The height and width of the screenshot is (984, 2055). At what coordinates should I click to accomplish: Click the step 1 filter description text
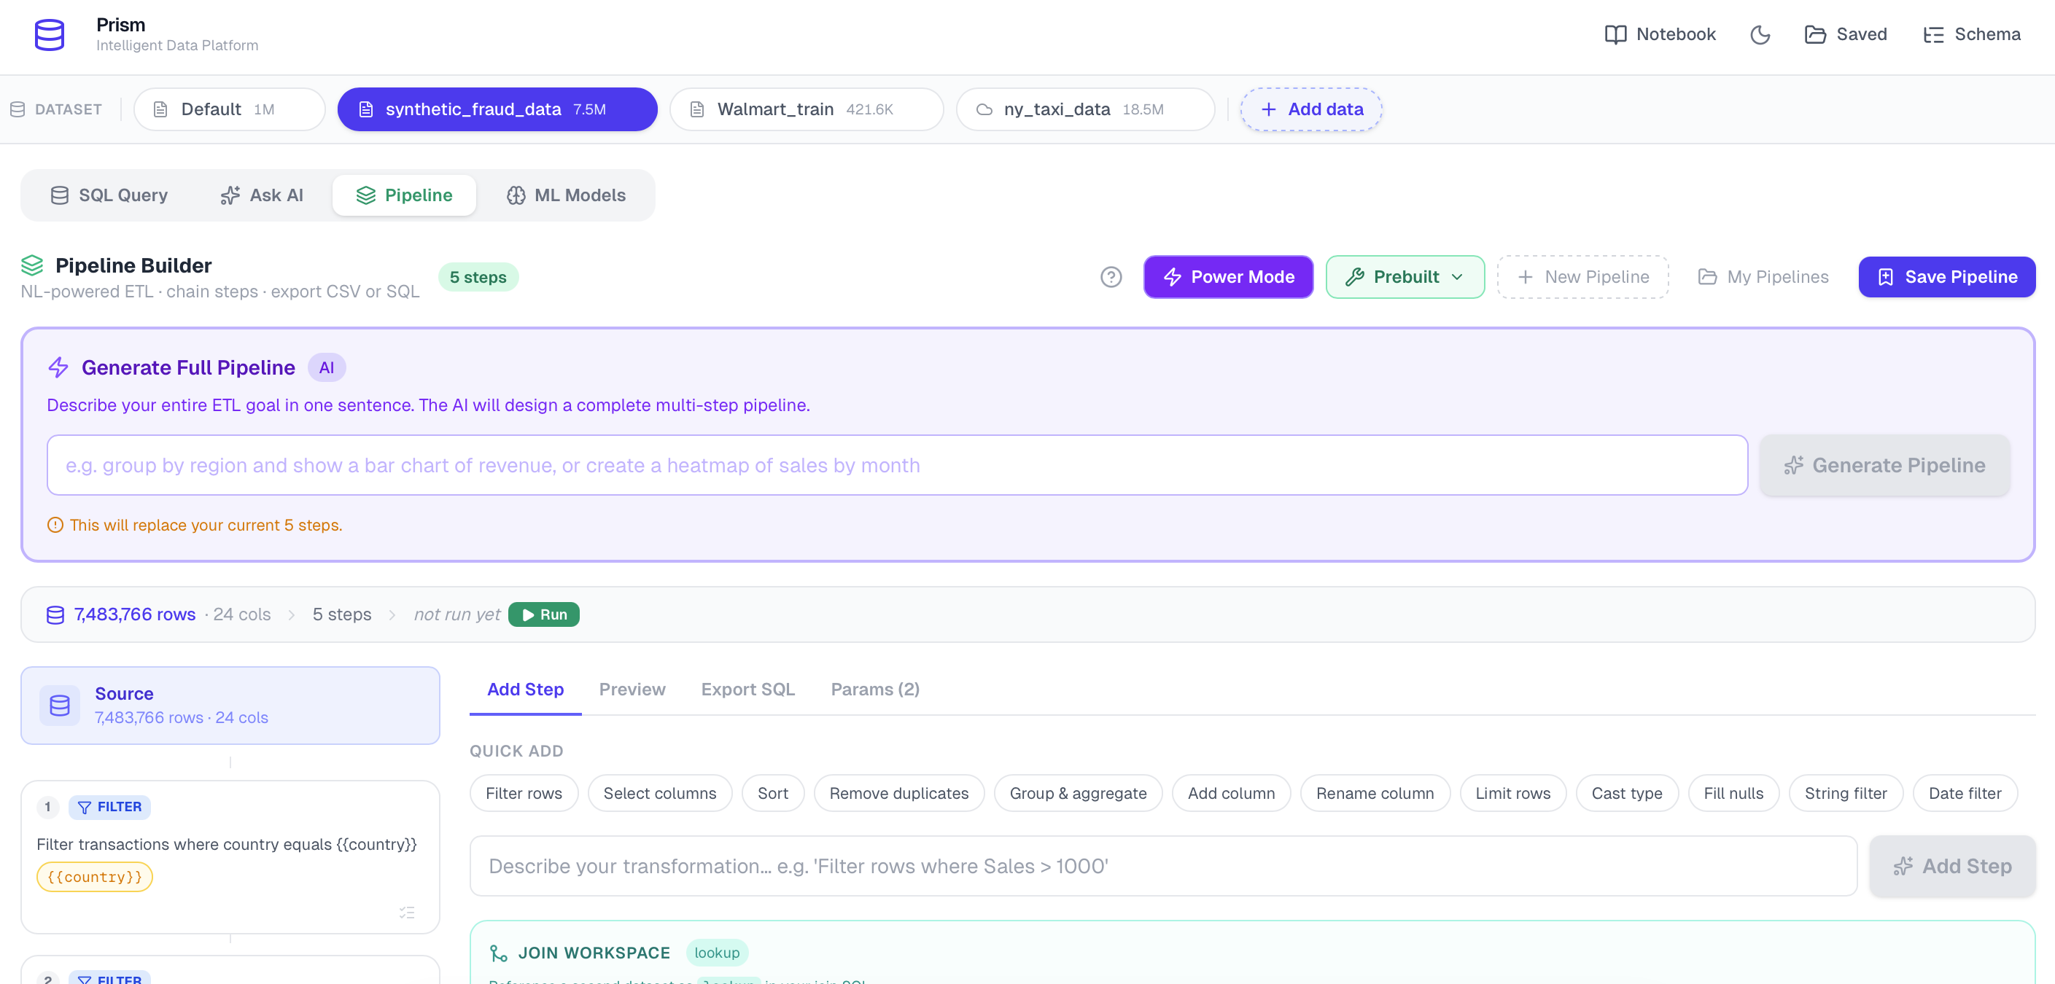pyautogui.click(x=227, y=843)
